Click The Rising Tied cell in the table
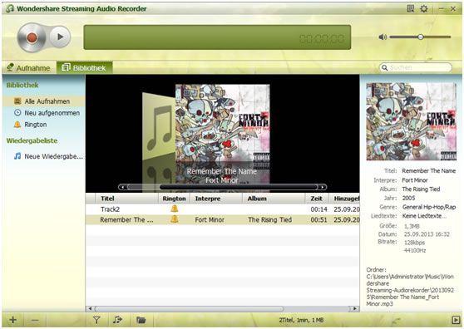Viewport: 464px width, 329px height. click(x=270, y=220)
